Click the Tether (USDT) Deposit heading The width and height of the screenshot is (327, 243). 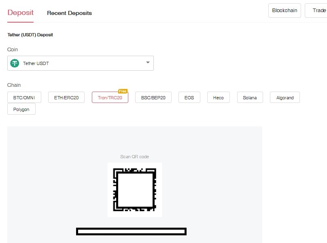(x=30, y=35)
